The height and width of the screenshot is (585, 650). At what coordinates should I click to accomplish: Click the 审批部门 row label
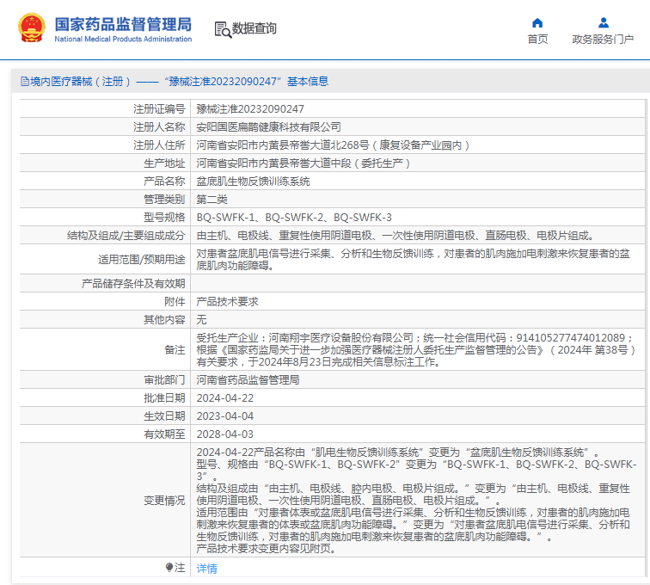[x=164, y=380]
